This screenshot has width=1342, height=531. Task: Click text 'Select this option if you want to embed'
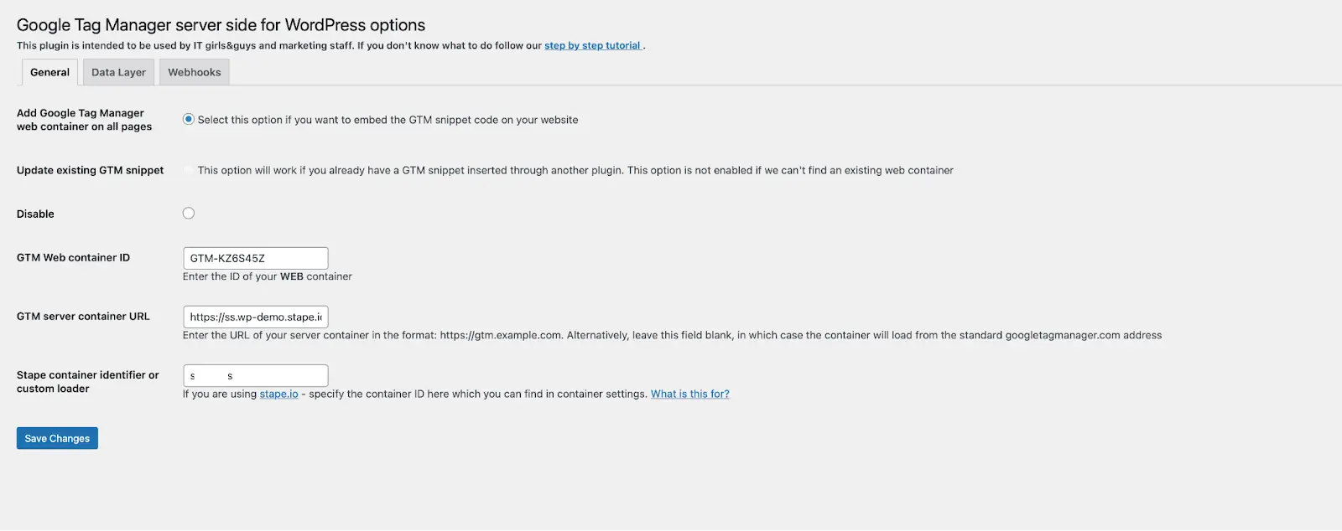click(388, 120)
